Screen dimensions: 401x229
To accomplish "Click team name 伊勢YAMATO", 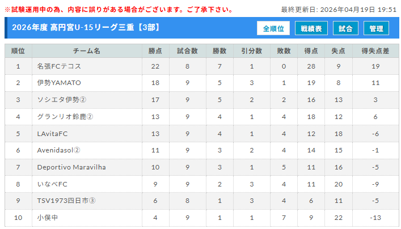I will pyautogui.click(x=59, y=83).
